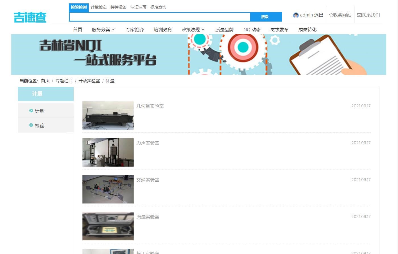This screenshot has height=254, width=398.
Task: Open the 交通实验室 title link
Action: (148, 180)
